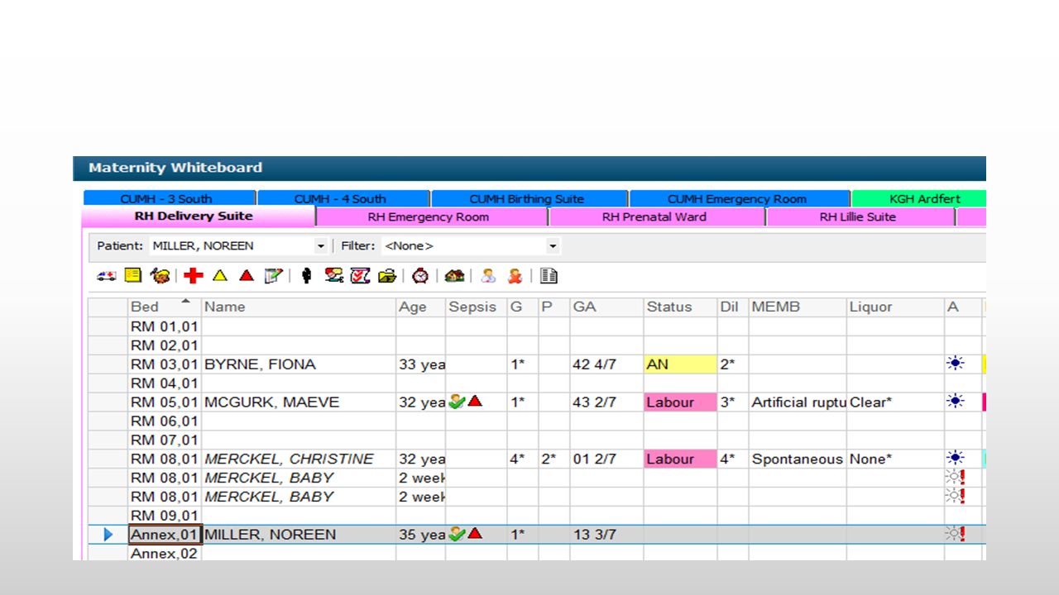Click the blue sun icon for BYRNE, FIONA
Viewport: 1059px width, 595px height.
pos(956,364)
